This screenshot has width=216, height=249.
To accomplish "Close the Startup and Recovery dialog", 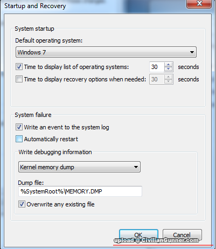I will pos(199,4).
